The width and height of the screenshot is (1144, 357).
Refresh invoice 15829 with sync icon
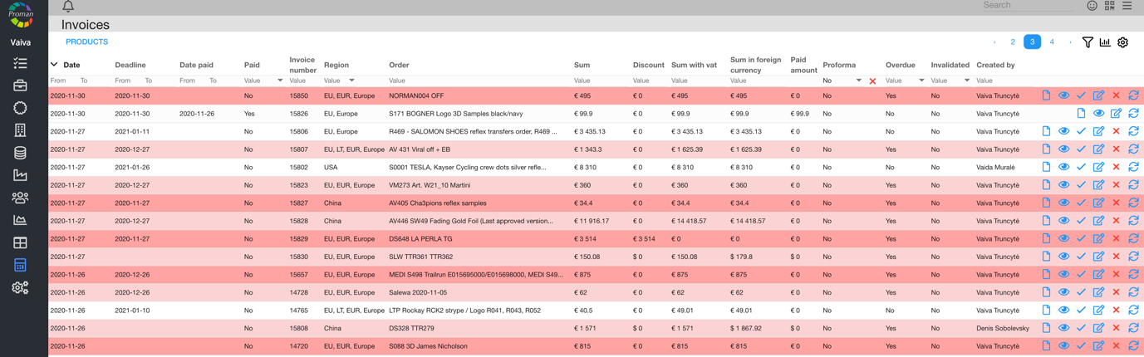pos(1133,238)
